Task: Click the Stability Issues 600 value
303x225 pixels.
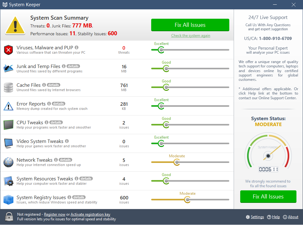Action: pyautogui.click(x=112, y=33)
